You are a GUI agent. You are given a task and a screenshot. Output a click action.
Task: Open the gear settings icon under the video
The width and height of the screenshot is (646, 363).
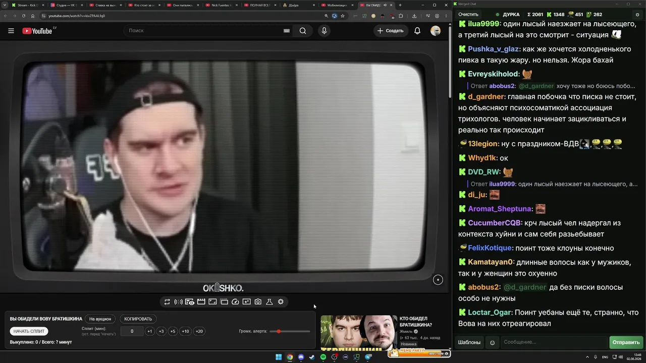pyautogui.click(x=281, y=302)
